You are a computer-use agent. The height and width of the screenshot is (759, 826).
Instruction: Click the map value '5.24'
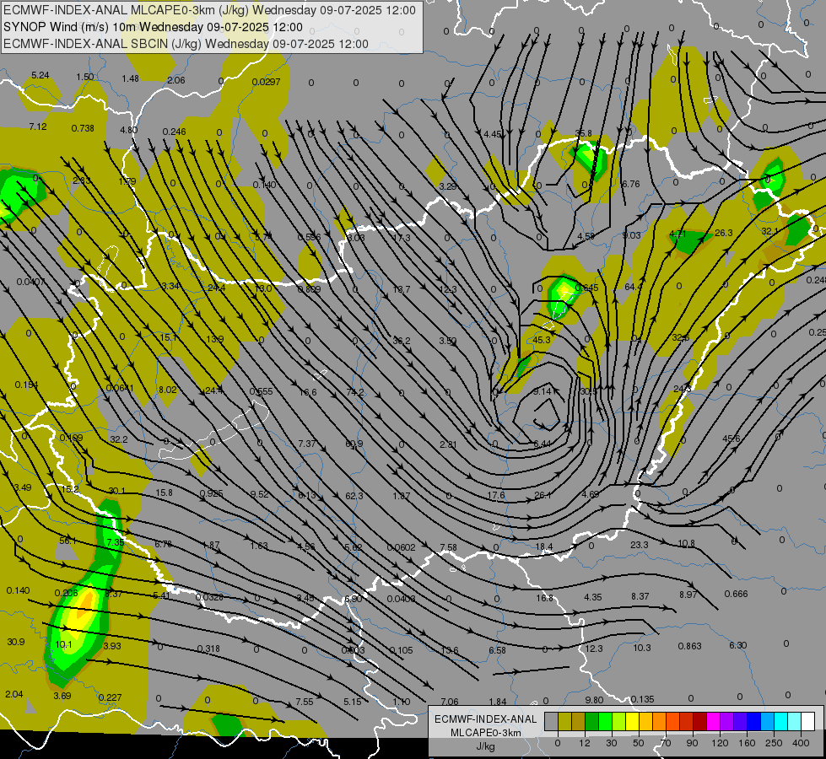(x=40, y=75)
